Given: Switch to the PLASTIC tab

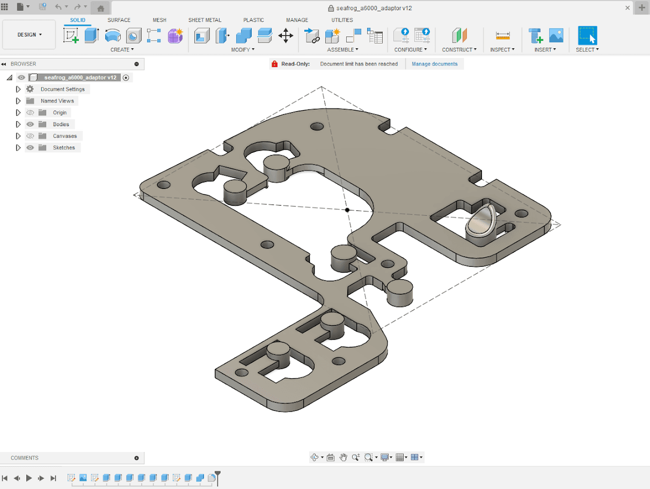Looking at the screenshot, I should [x=253, y=20].
